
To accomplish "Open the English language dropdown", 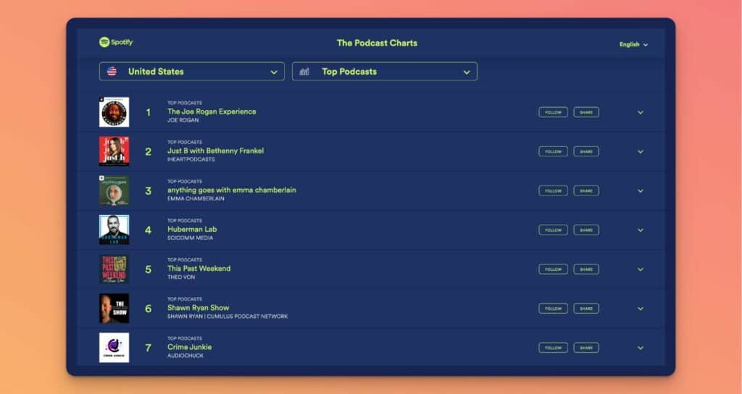I will pos(633,44).
